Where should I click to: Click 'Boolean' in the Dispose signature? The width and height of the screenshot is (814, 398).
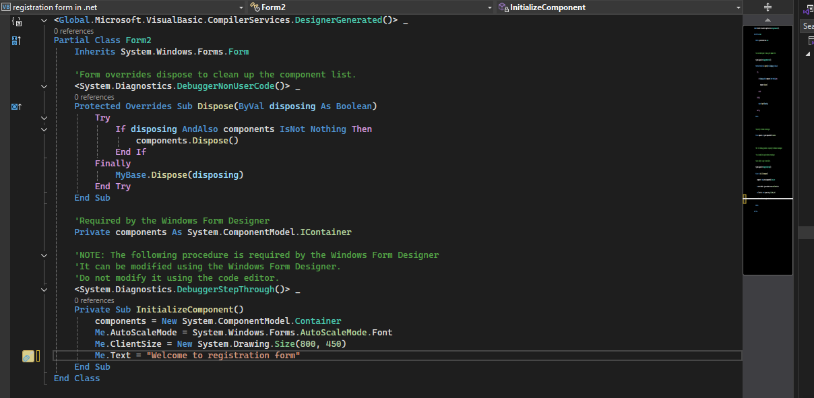(x=354, y=106)
